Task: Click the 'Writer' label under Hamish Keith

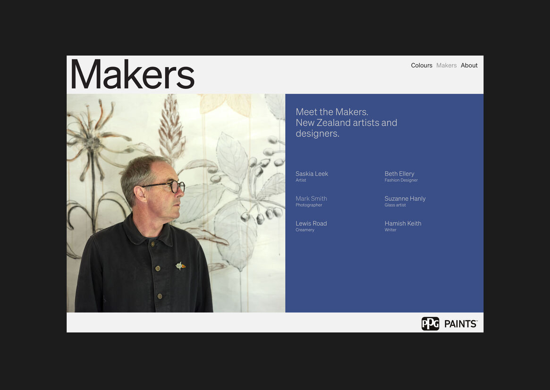Action: [390, 230]
